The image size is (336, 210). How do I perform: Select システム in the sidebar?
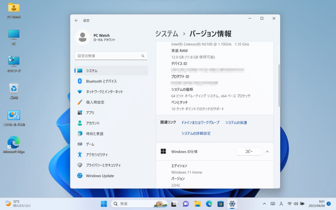click(x=111, y=71)
